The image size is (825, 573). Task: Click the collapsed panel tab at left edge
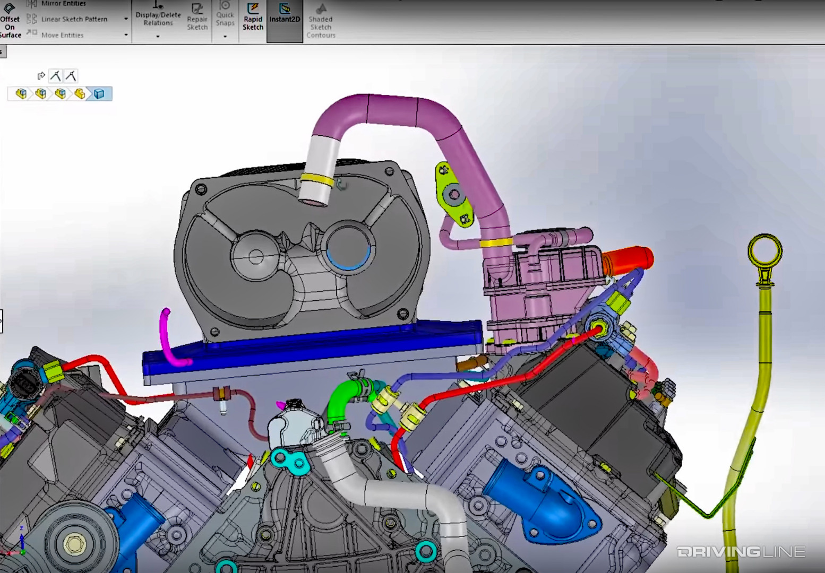pyautogui.click(x=3, y=51)
